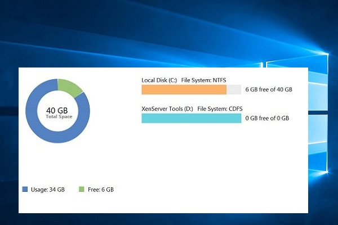
Task: Click the Free: 6 GB legend label
Action: [x=101, y=190]
